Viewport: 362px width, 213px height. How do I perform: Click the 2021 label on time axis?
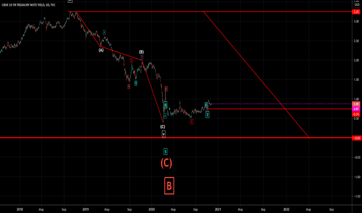point(218,210)
